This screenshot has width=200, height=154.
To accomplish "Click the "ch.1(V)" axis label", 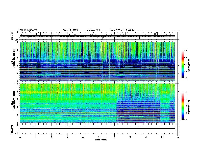I will click(12, 36).
